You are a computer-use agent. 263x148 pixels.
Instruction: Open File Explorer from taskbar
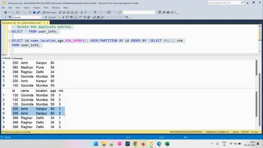pos(104,144)
